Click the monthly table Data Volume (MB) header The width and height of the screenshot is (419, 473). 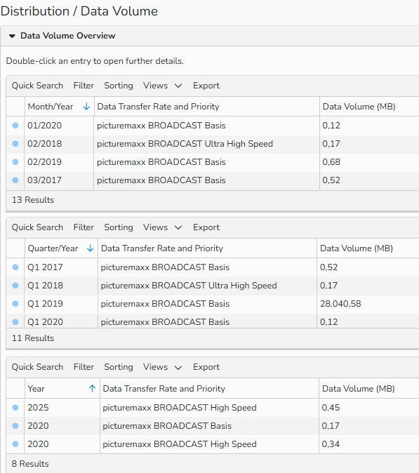click(x=359, y=107)
